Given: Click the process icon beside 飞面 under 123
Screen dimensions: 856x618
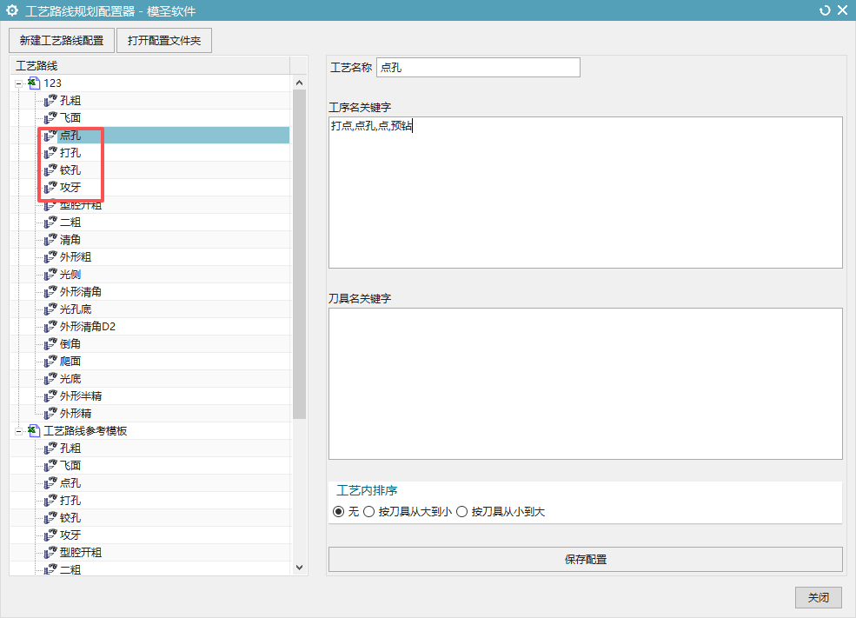Looking at the screenshot, I should tap(50, 118).
